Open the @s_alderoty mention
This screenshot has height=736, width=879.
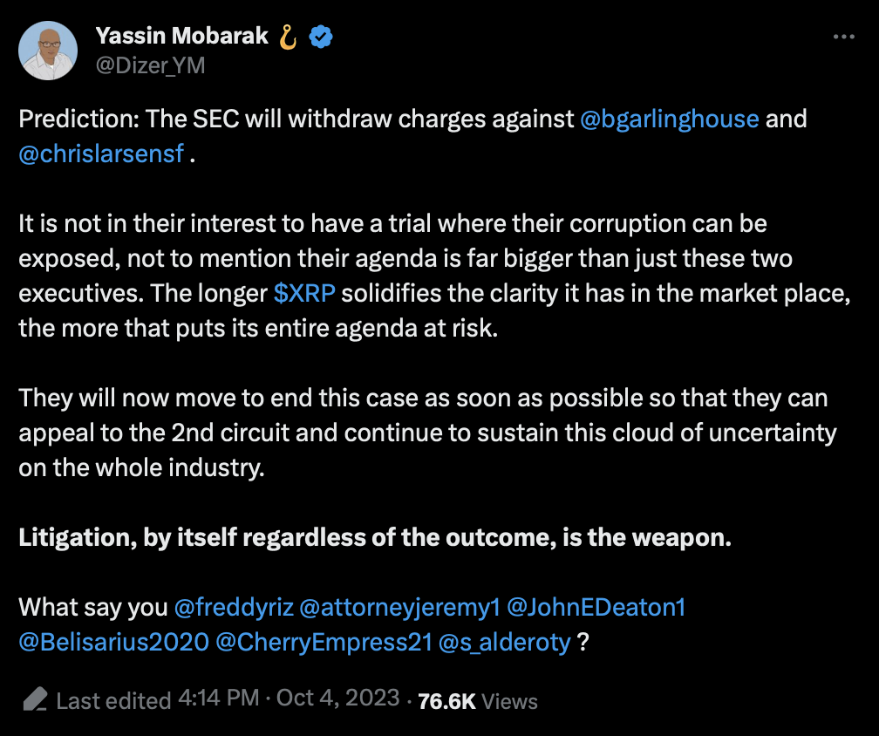coord(505,642)
